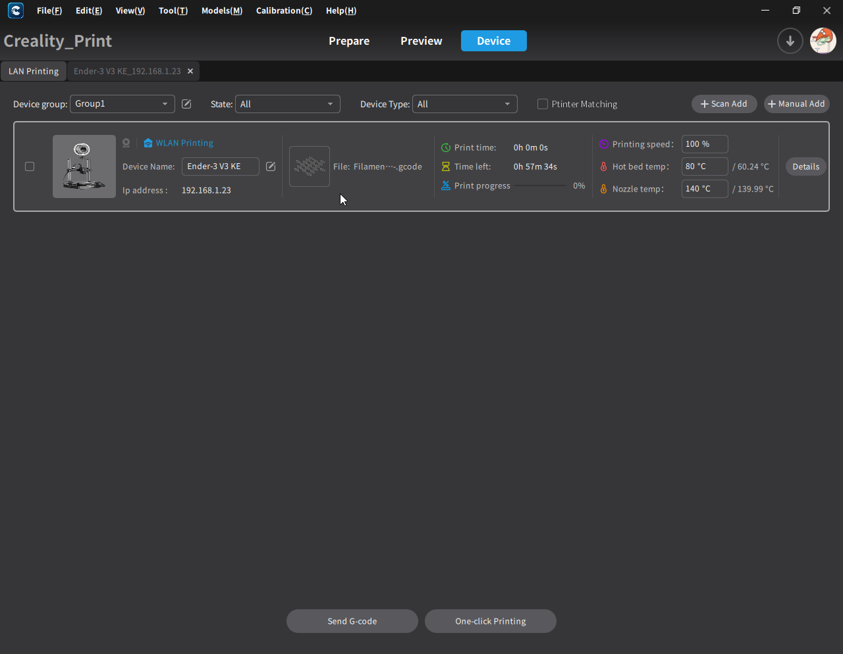
Task: Switch to LAN Printing tab
Action: pyautogui.click(x=34, y=71)
